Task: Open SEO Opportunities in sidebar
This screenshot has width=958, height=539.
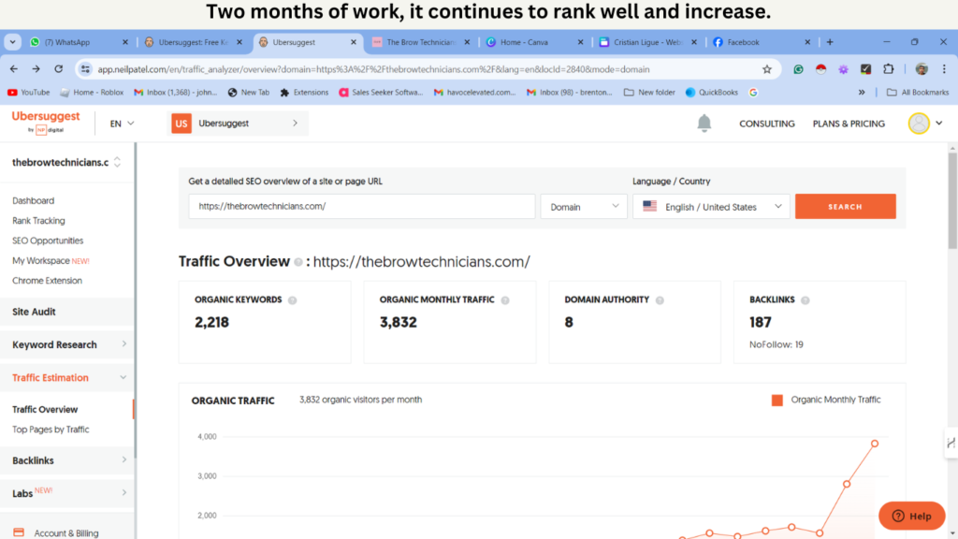Action: pos(48,240)
